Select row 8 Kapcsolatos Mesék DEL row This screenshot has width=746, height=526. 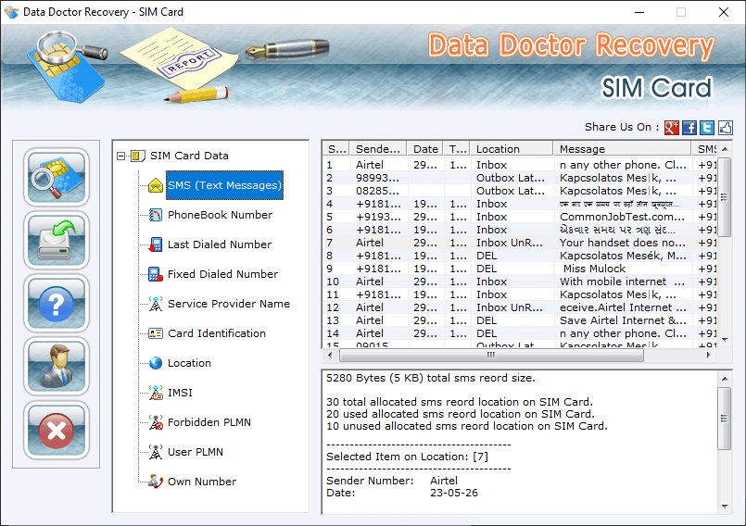(521, 256)
